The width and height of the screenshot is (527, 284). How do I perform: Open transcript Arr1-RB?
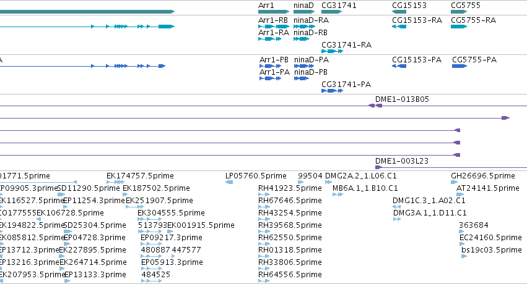[273, 20]
